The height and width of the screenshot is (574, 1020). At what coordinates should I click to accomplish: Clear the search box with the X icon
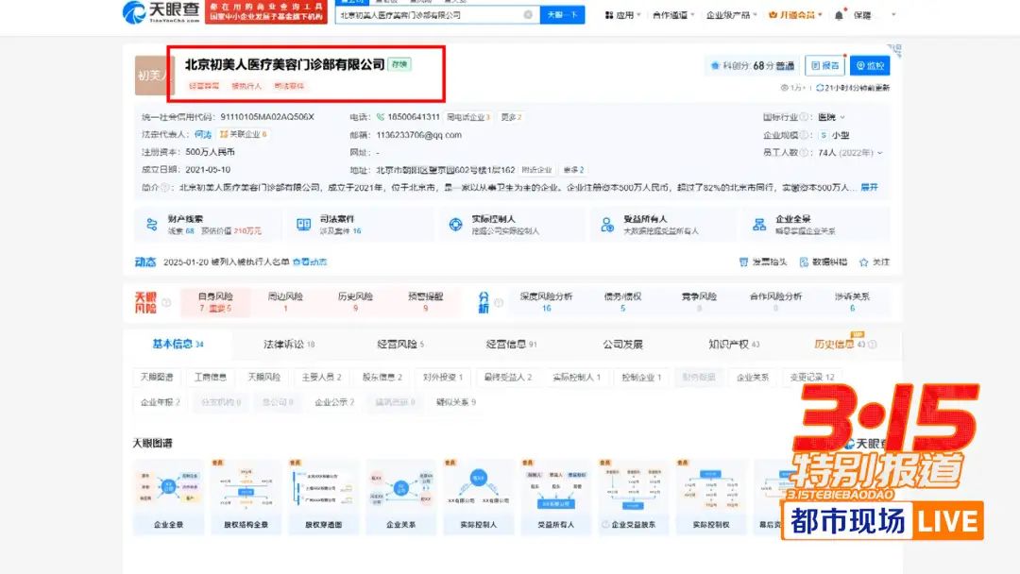click(528, 15)
